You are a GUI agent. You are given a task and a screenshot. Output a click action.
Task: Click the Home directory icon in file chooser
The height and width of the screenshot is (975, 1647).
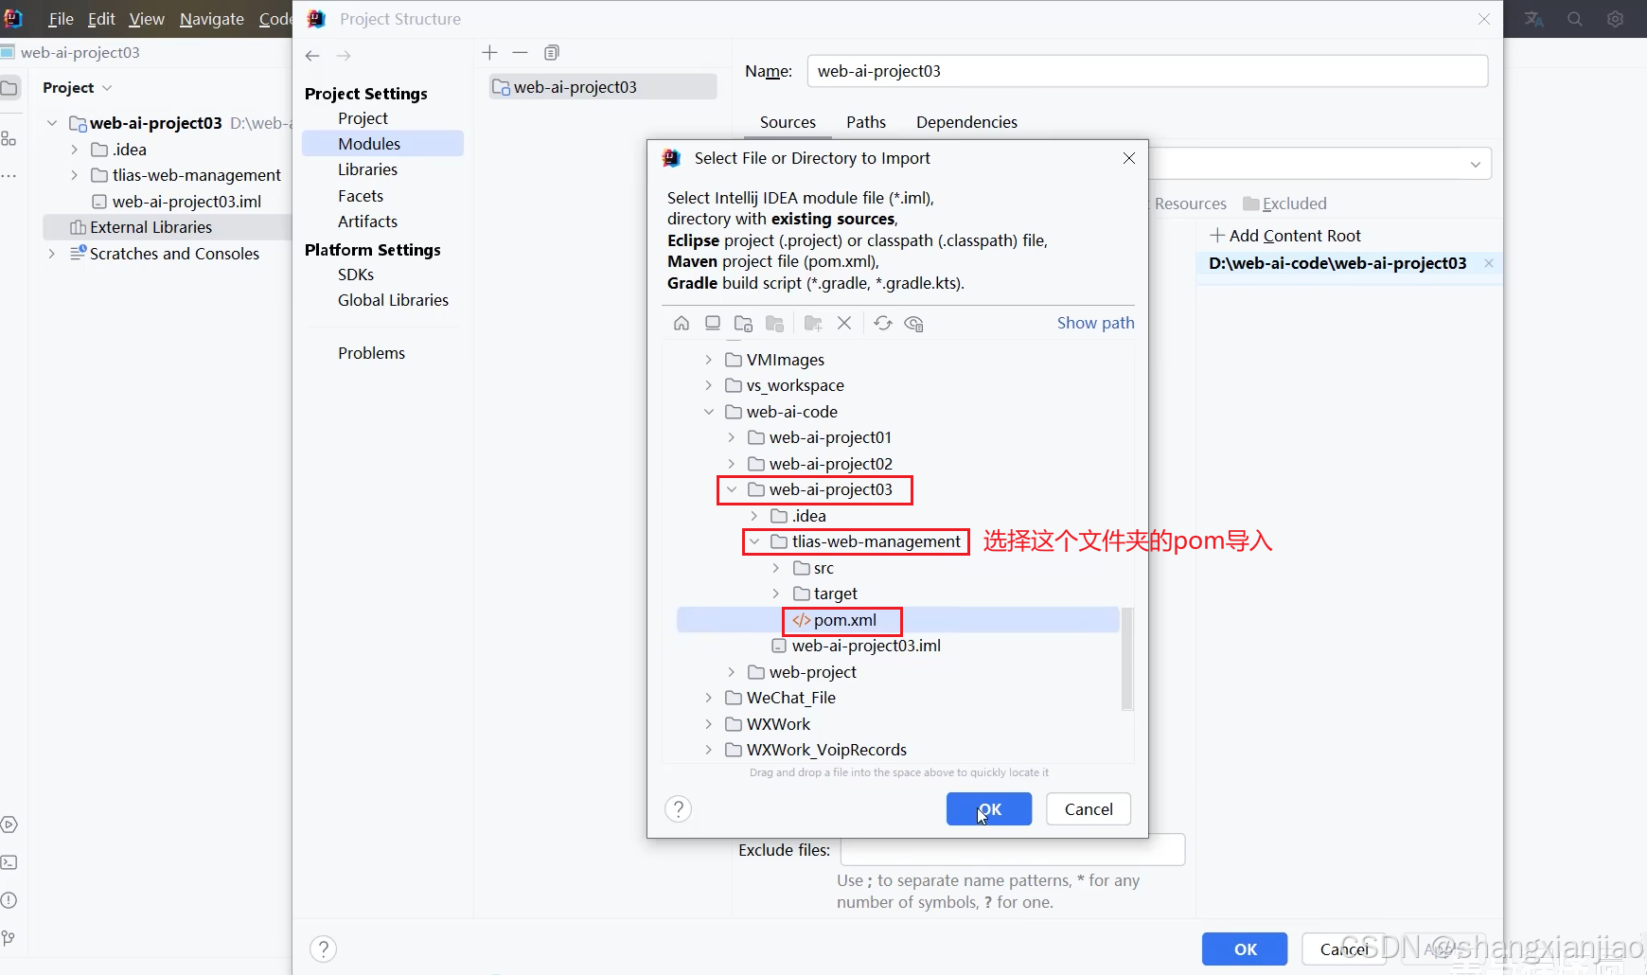pos(682,324)
